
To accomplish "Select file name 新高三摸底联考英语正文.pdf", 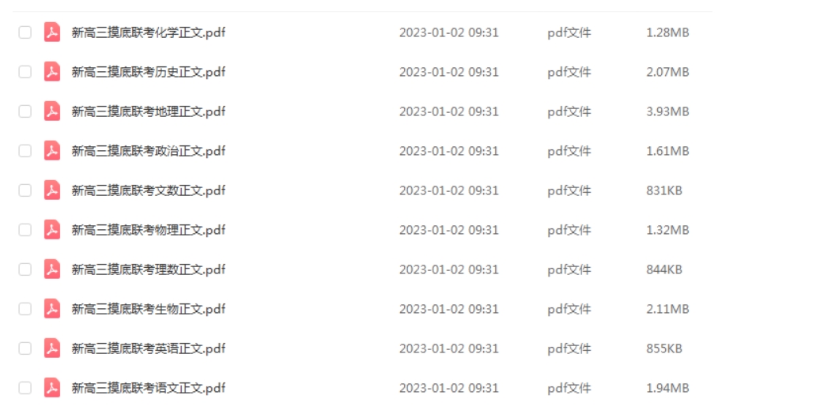I will tap(148, 348).
